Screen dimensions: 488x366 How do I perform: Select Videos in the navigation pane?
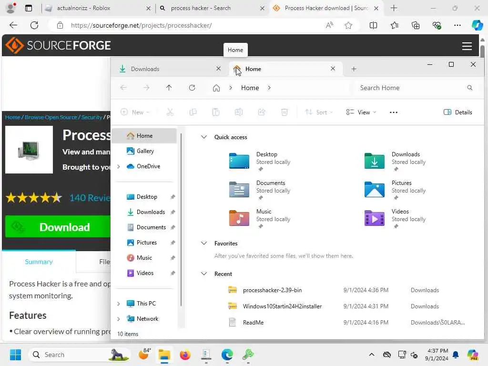pyautogui.click(x=145, y=273)
